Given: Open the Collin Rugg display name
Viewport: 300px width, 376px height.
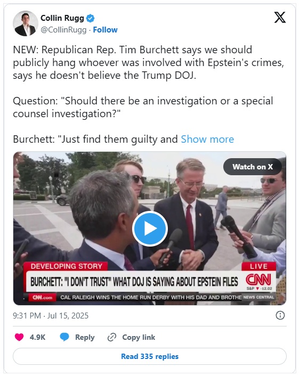Looking at the screenshot, I should 62,18.
